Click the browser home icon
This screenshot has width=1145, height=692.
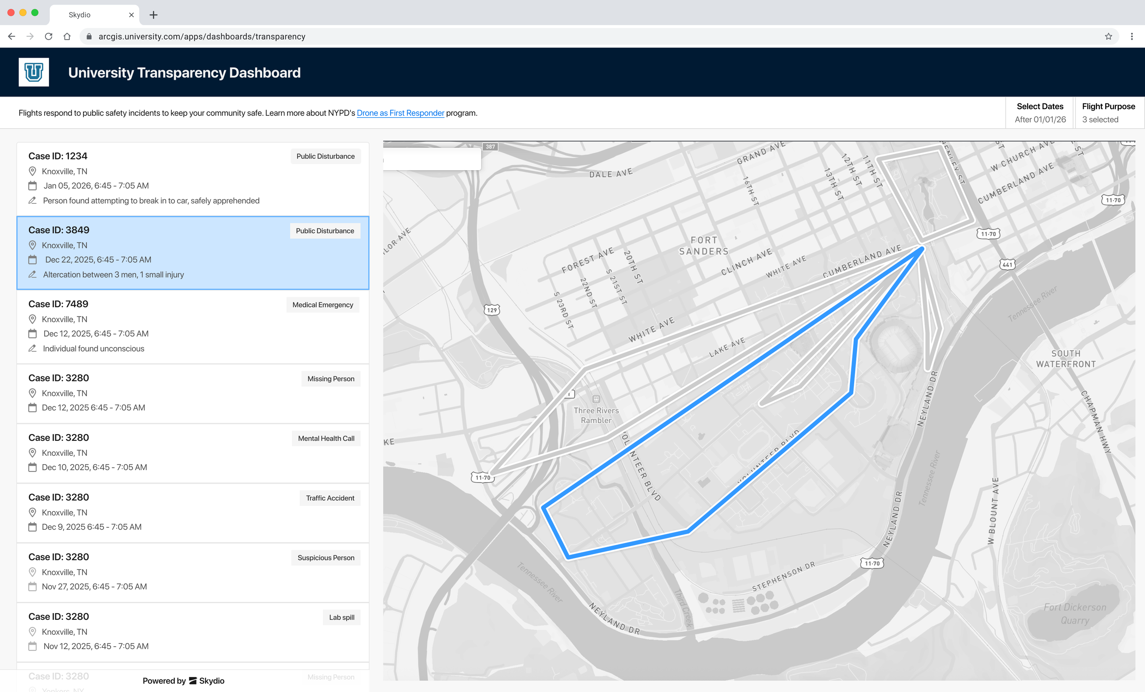tap(67, 36)
